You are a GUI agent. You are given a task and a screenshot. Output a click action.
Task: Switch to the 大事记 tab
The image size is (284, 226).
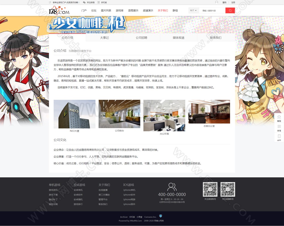[x=105, y=38]
